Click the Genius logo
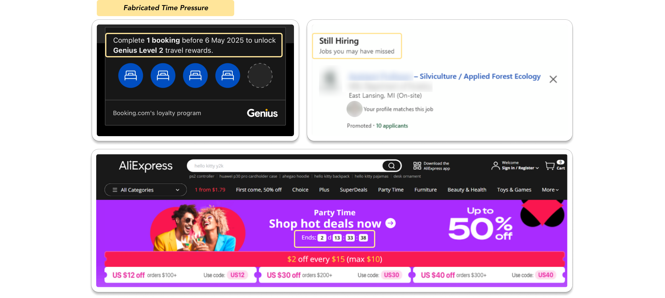 point(262,113)
